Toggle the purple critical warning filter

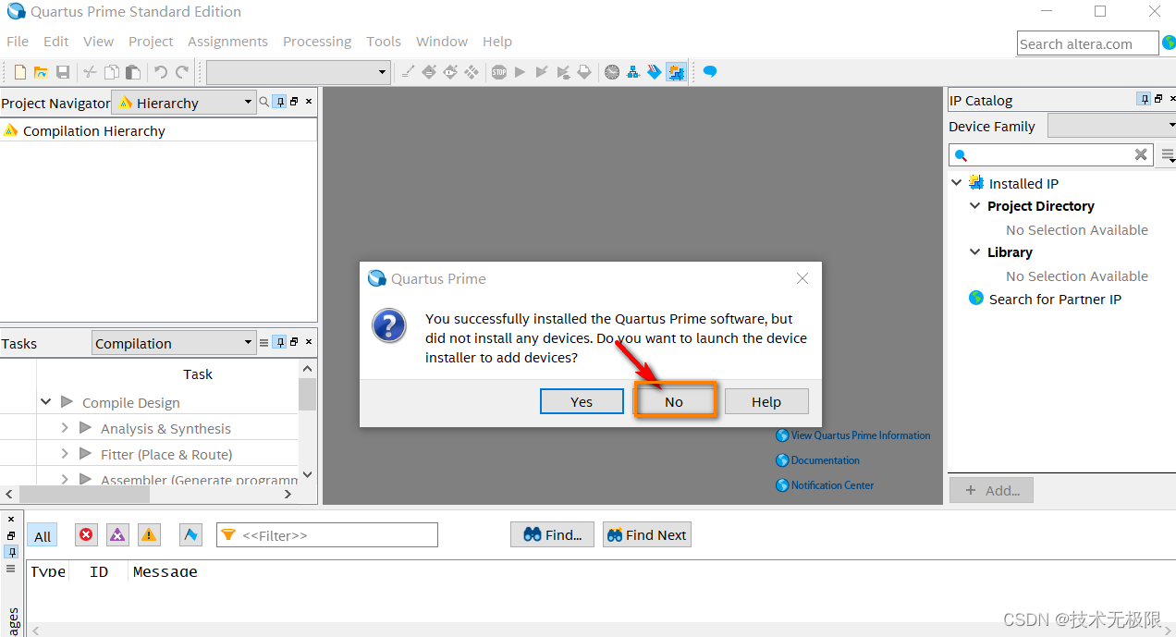(x=117, y=534)
